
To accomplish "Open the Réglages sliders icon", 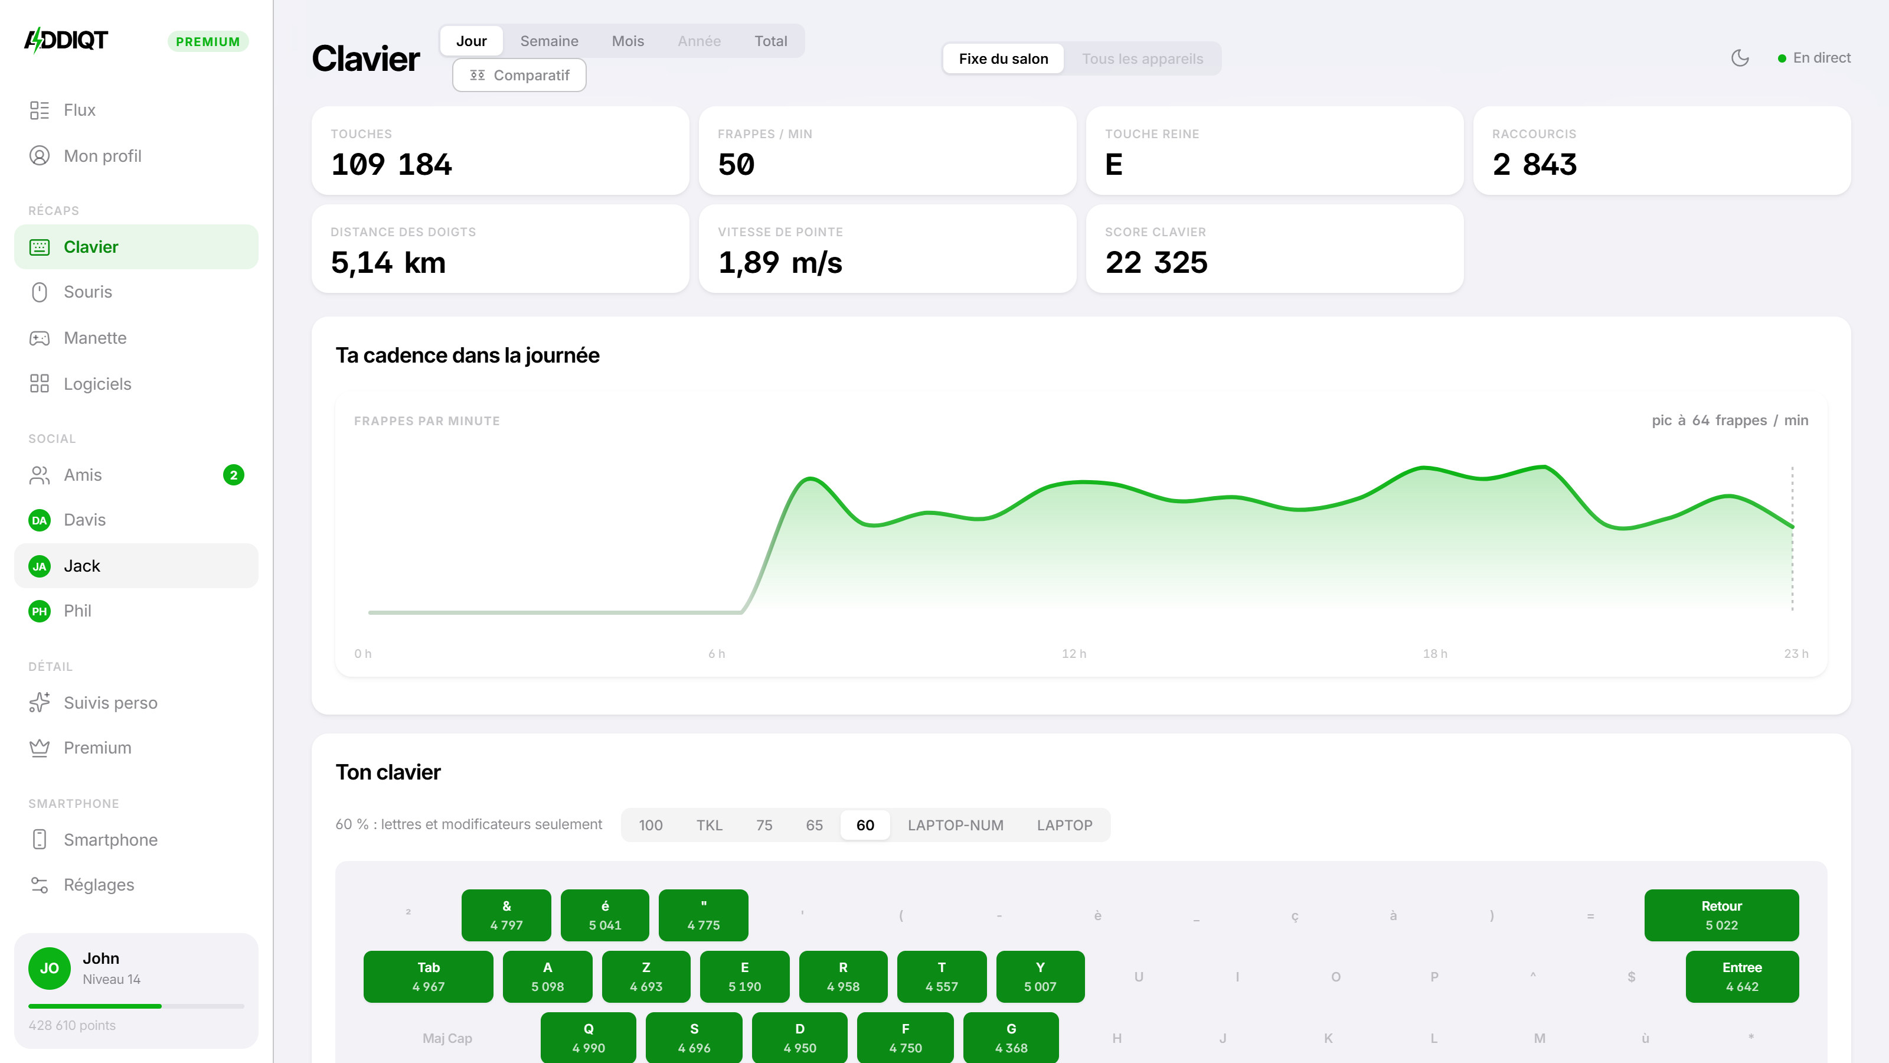I will pos(40,885).
